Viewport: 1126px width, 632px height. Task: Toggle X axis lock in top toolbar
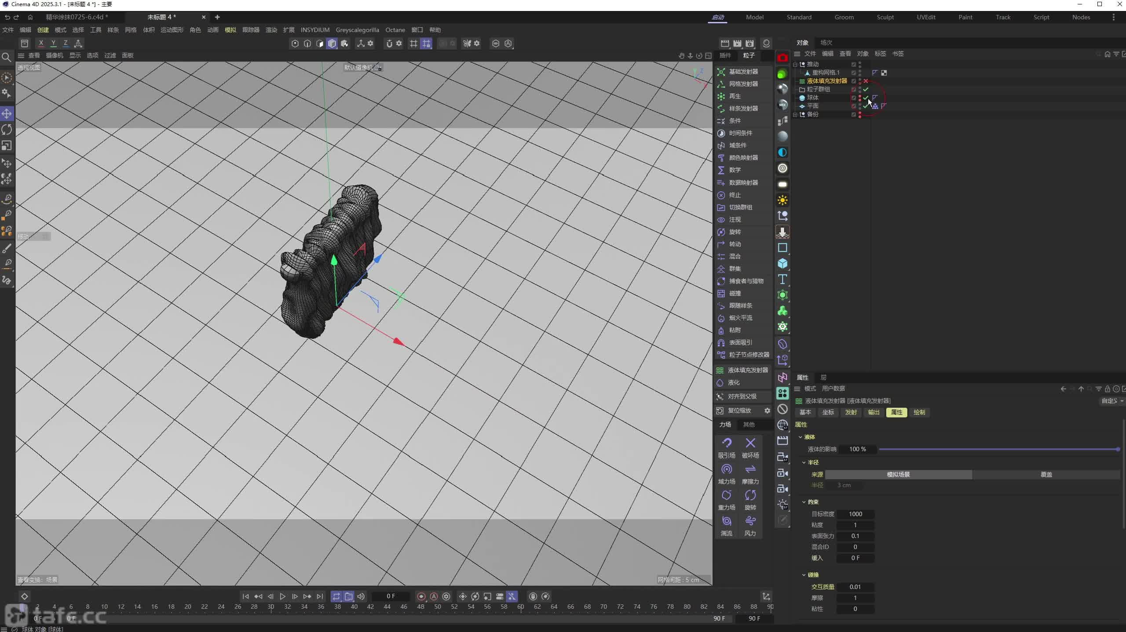[x=41, y=43]
